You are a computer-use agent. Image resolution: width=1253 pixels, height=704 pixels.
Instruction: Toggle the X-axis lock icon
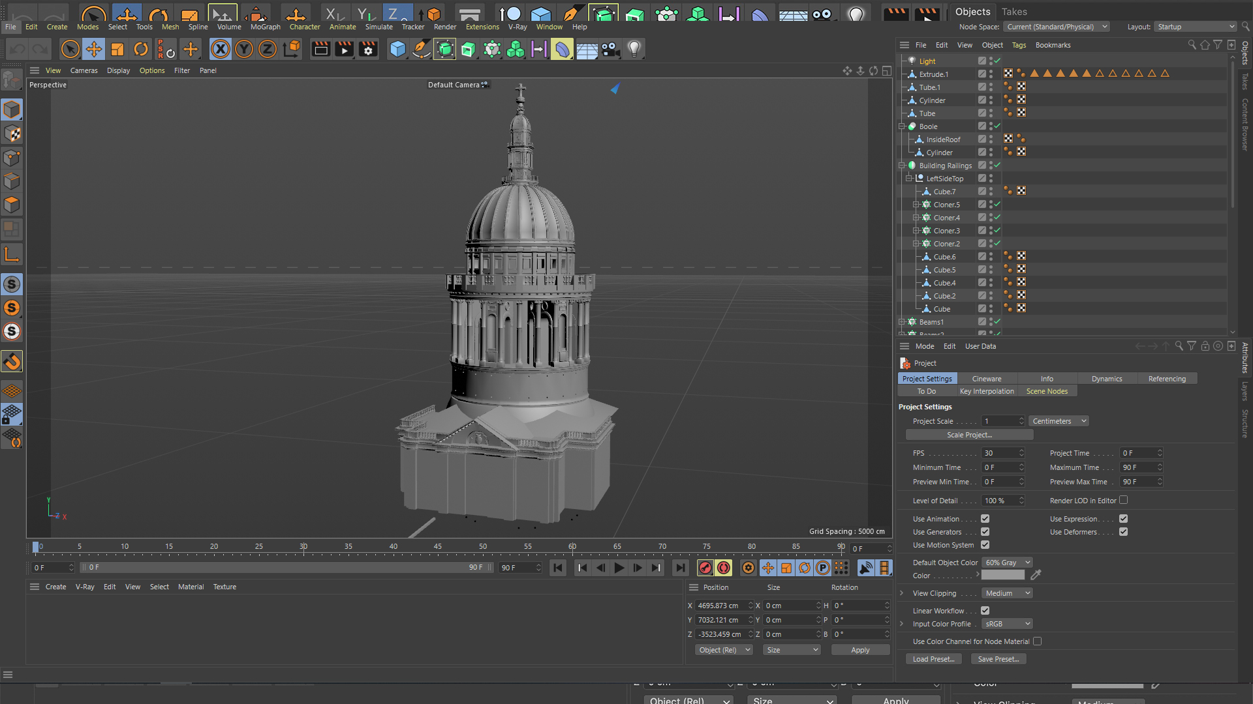point(221,49)
